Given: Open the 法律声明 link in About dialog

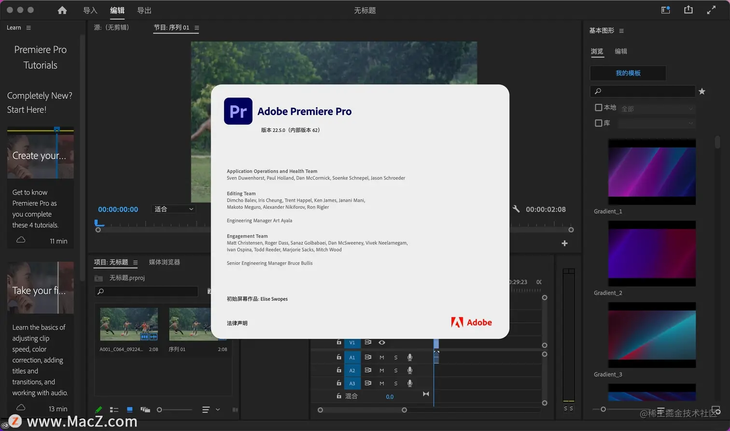Looking at the screenshot, I should [x=237, y=323].
